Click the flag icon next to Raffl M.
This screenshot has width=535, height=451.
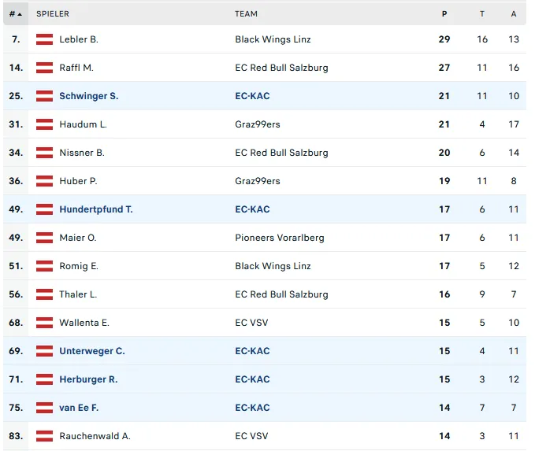click(44, 68)
